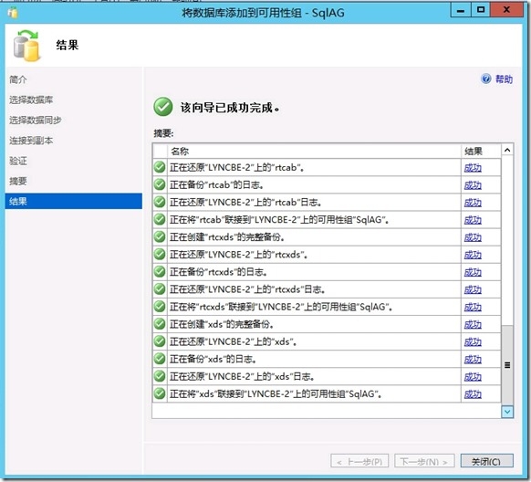This screenshot has width=531, height=482.
Task: Click the wizard database icon beside 结果
Action: click(x=26, y=46)
